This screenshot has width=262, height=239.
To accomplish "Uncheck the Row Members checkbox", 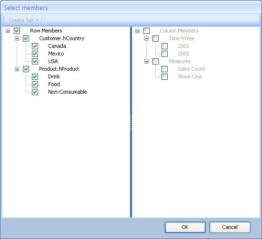I will [x=17, y=31].
